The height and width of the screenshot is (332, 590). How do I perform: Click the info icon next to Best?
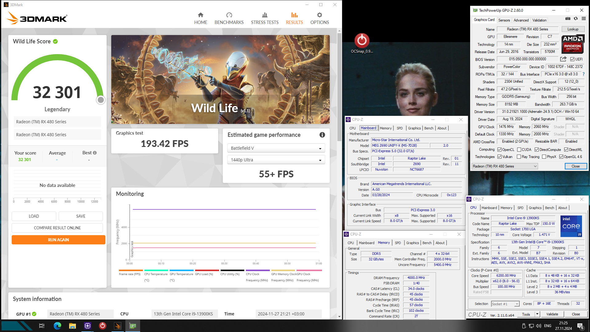pyautogui.click(x=95, y=153)
